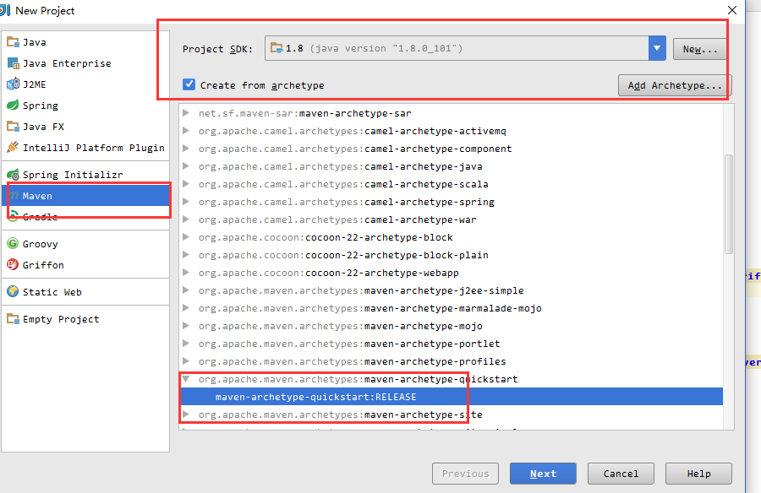Choose Spring Initializr project type

tap(85, 175)
